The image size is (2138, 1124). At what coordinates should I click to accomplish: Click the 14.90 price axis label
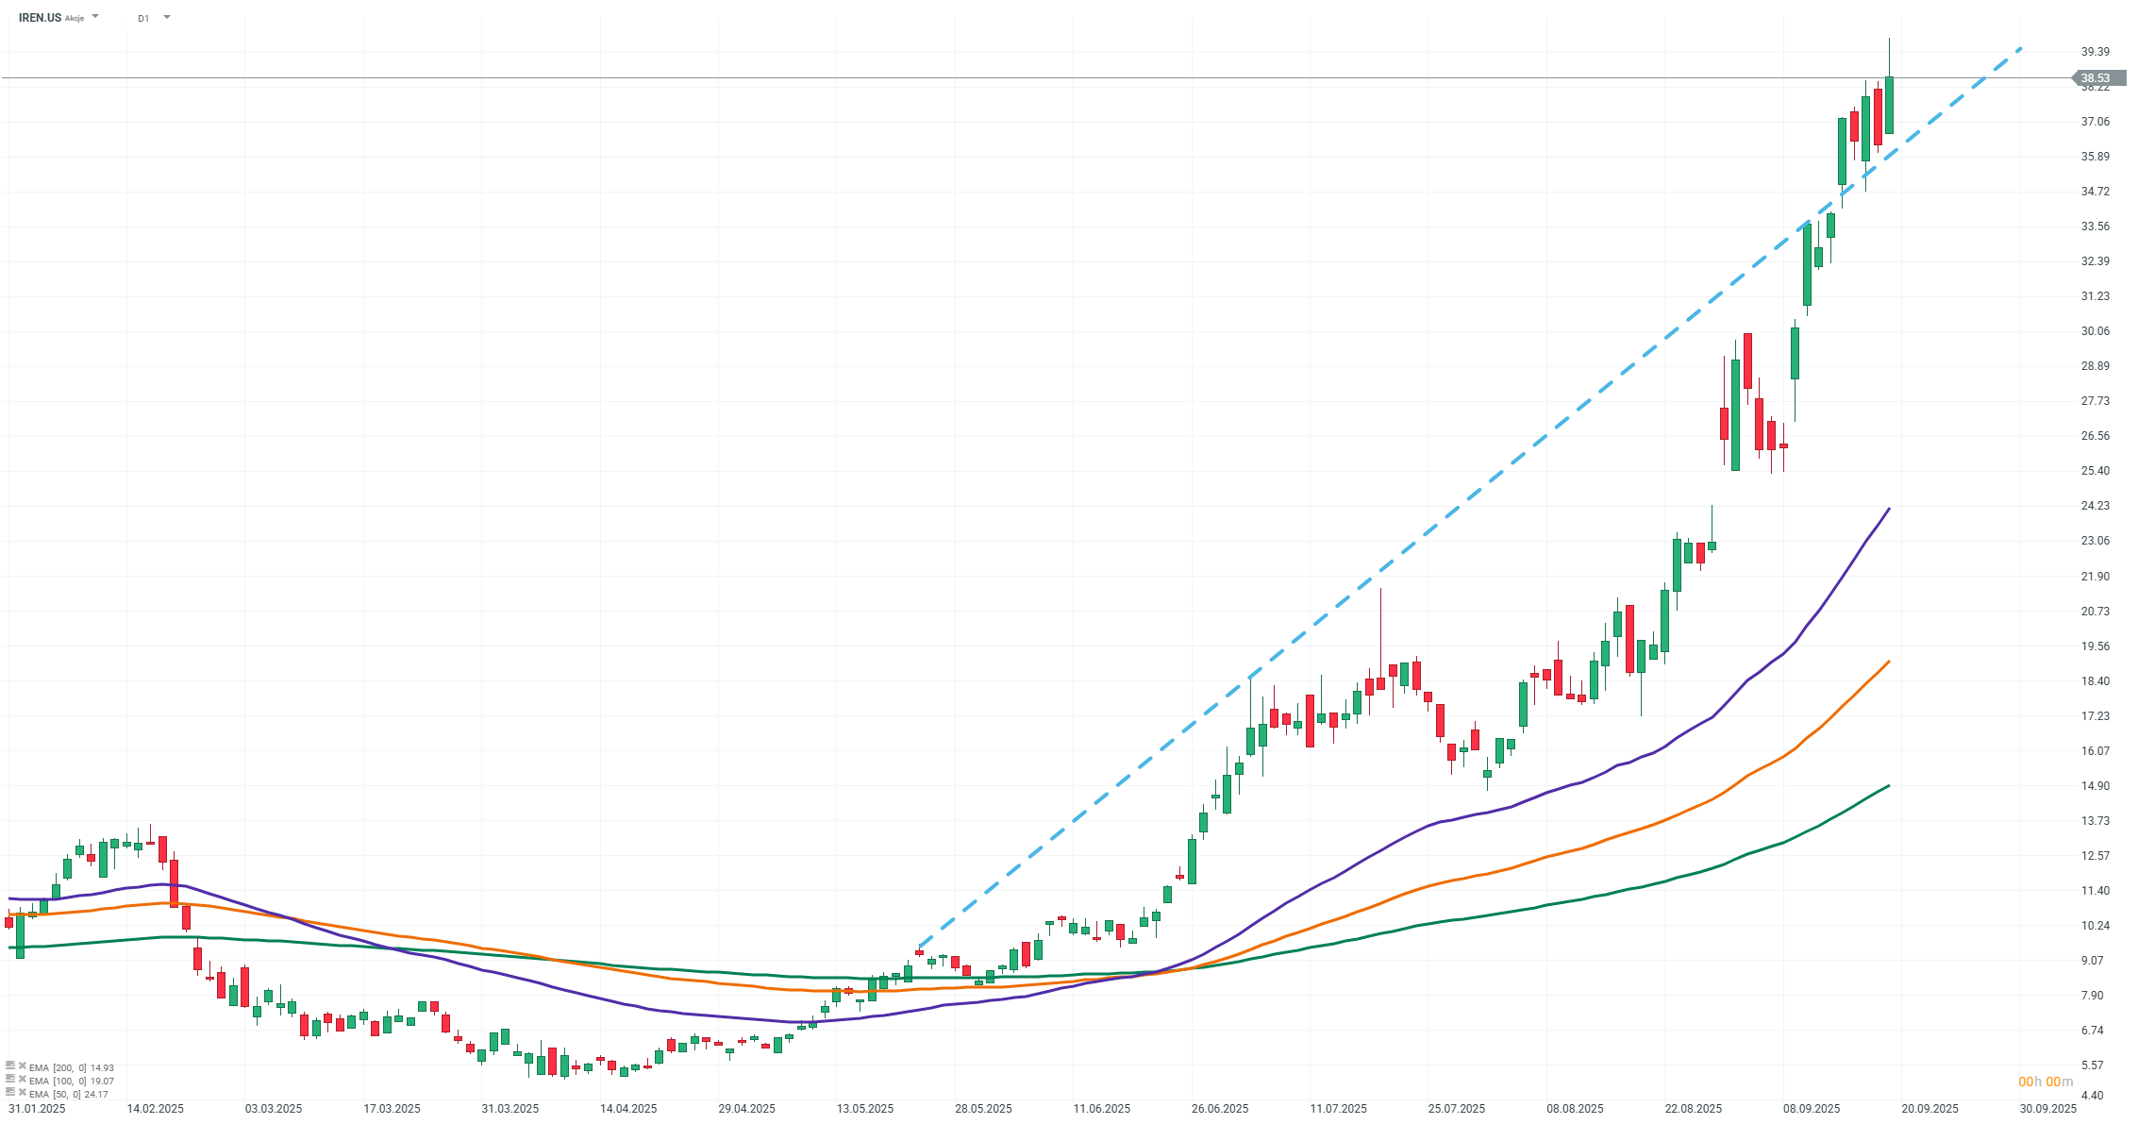(x=2095, y=786)
